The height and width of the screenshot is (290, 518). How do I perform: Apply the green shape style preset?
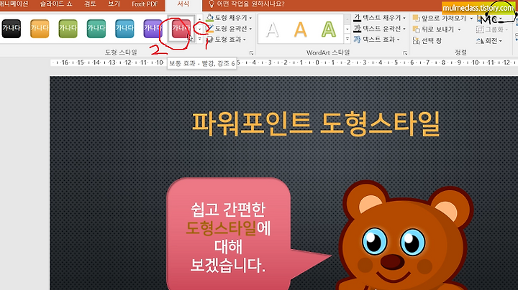point(68,28)
